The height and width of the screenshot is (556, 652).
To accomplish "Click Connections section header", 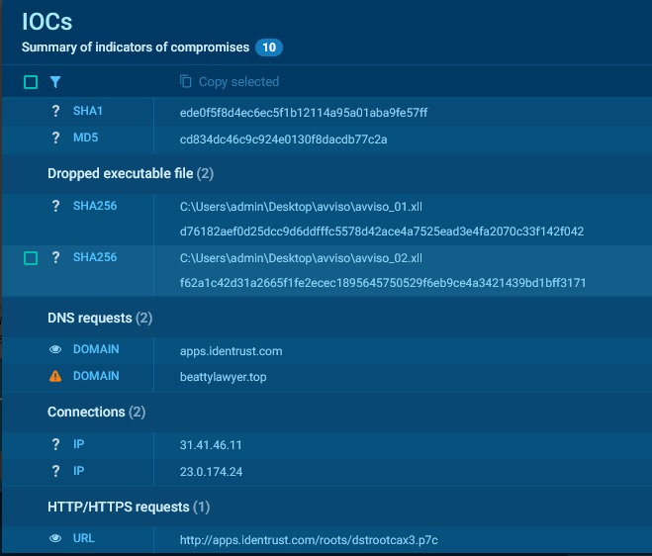I will click(97, 413).
